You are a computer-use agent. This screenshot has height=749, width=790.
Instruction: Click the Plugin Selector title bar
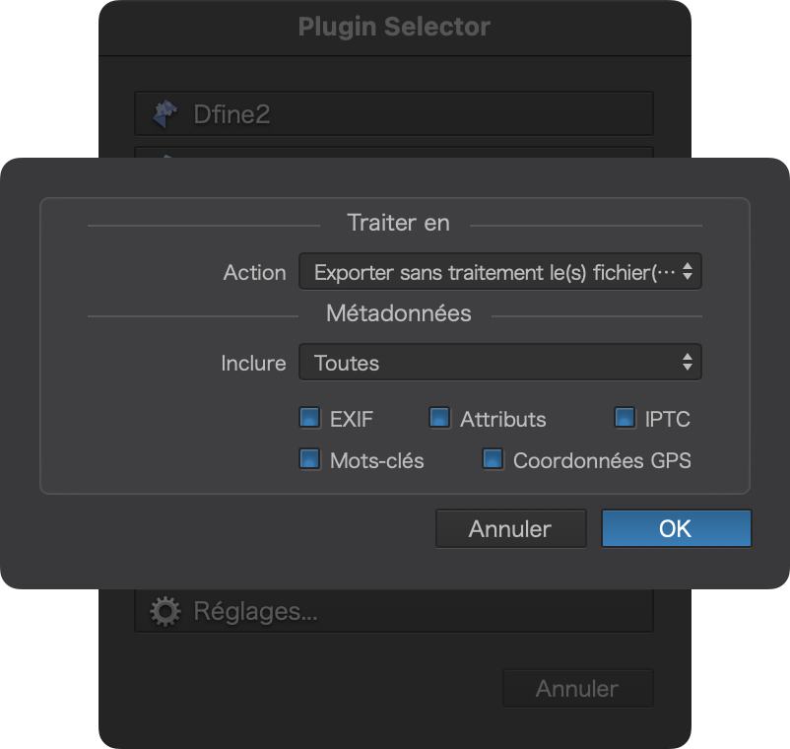(x=394, y=28)
